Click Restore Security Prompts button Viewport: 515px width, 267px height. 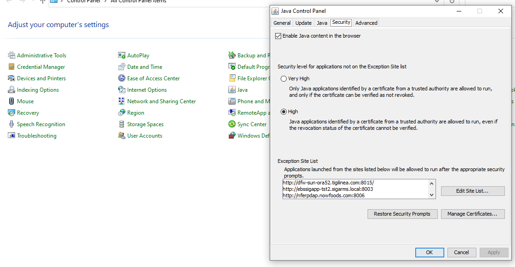point(402,214)
